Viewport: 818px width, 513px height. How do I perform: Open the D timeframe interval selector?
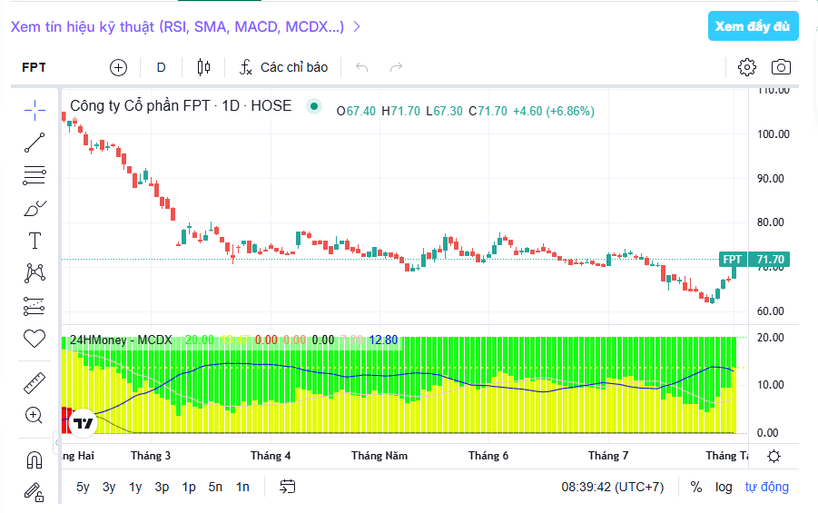point(162,67)
